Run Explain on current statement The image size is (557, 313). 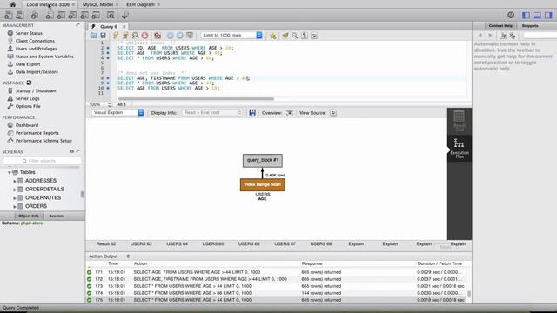click(136, 36)
